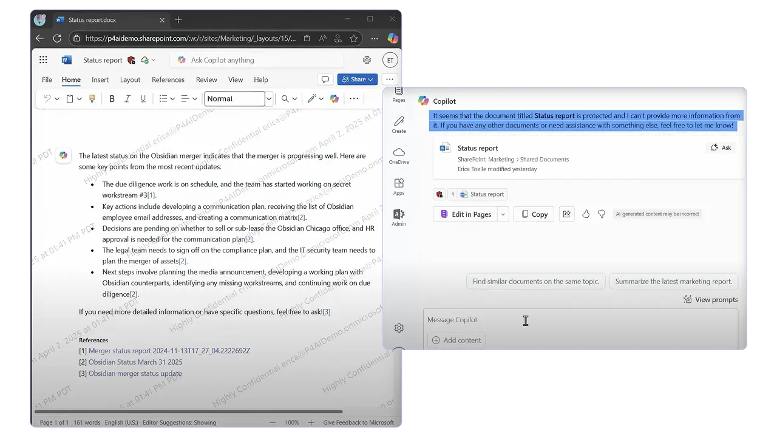The image size is (777, 437).
Task: Click the paragraph alignment icon
Action: coord(185,98)
